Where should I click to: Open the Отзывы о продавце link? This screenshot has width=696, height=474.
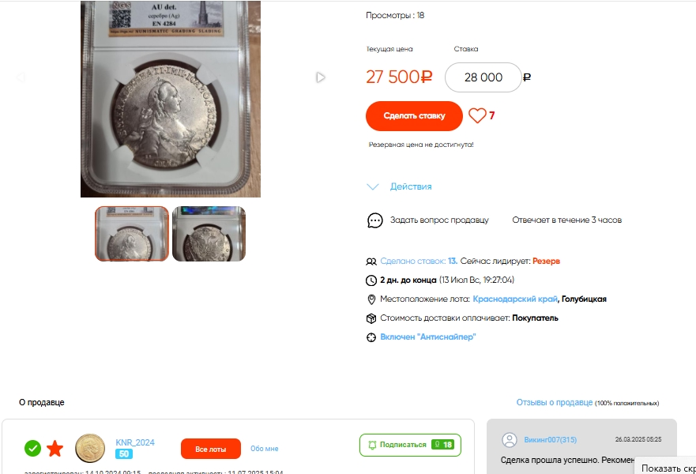(554, 403)
